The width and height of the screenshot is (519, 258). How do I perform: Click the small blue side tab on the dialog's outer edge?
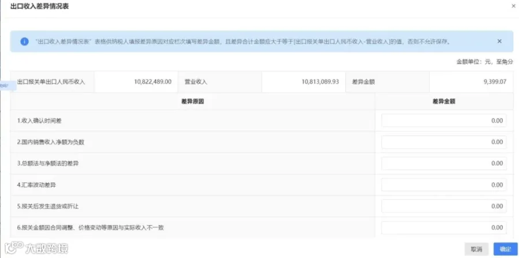click(8, 86)
